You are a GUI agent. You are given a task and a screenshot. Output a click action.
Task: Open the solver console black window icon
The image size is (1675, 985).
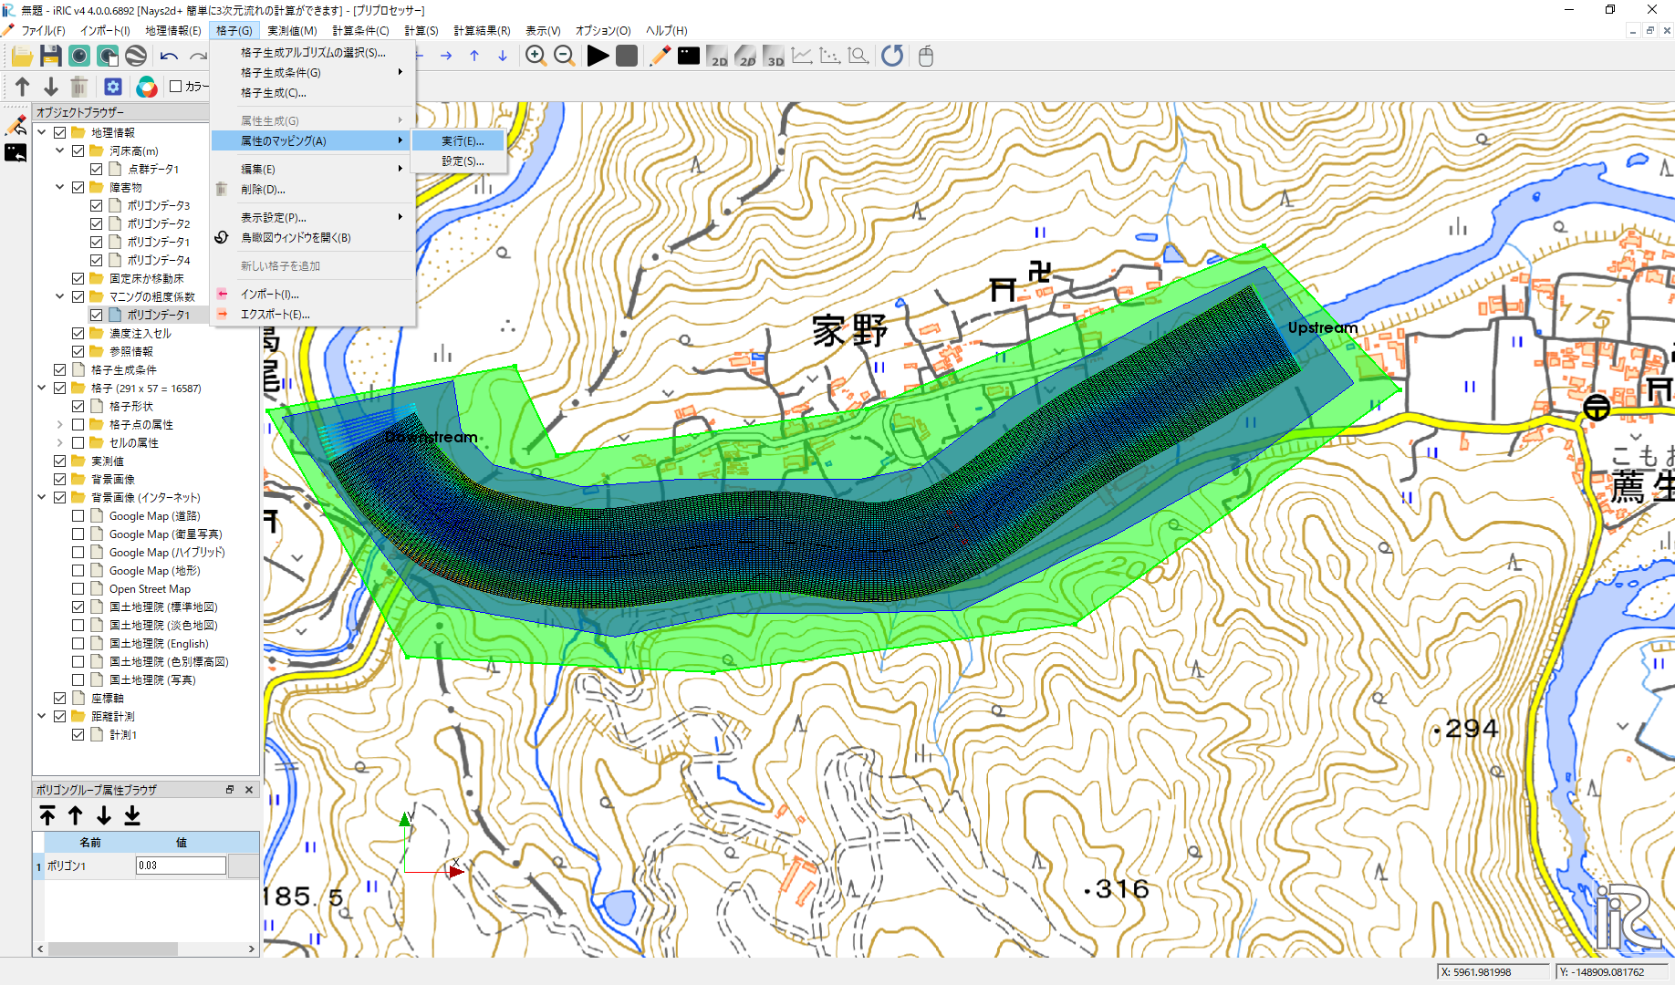tap(689, 57)
